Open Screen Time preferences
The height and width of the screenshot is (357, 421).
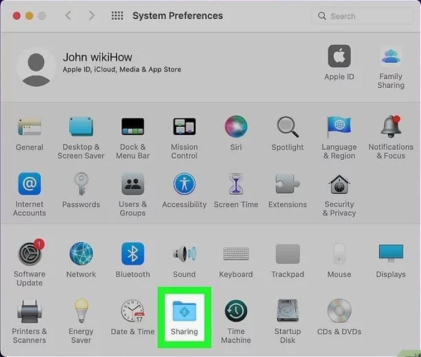pyautogui.click(x=236, y=185)
